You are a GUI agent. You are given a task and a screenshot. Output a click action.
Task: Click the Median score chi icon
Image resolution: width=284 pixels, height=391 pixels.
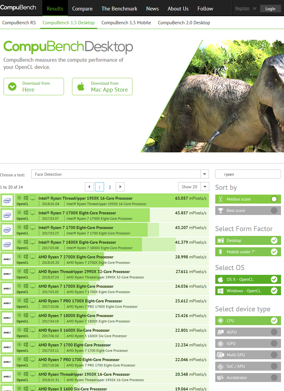coord(221,199)
